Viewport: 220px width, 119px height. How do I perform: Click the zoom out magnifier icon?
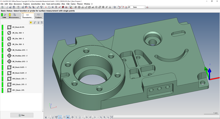click(101, 117)
